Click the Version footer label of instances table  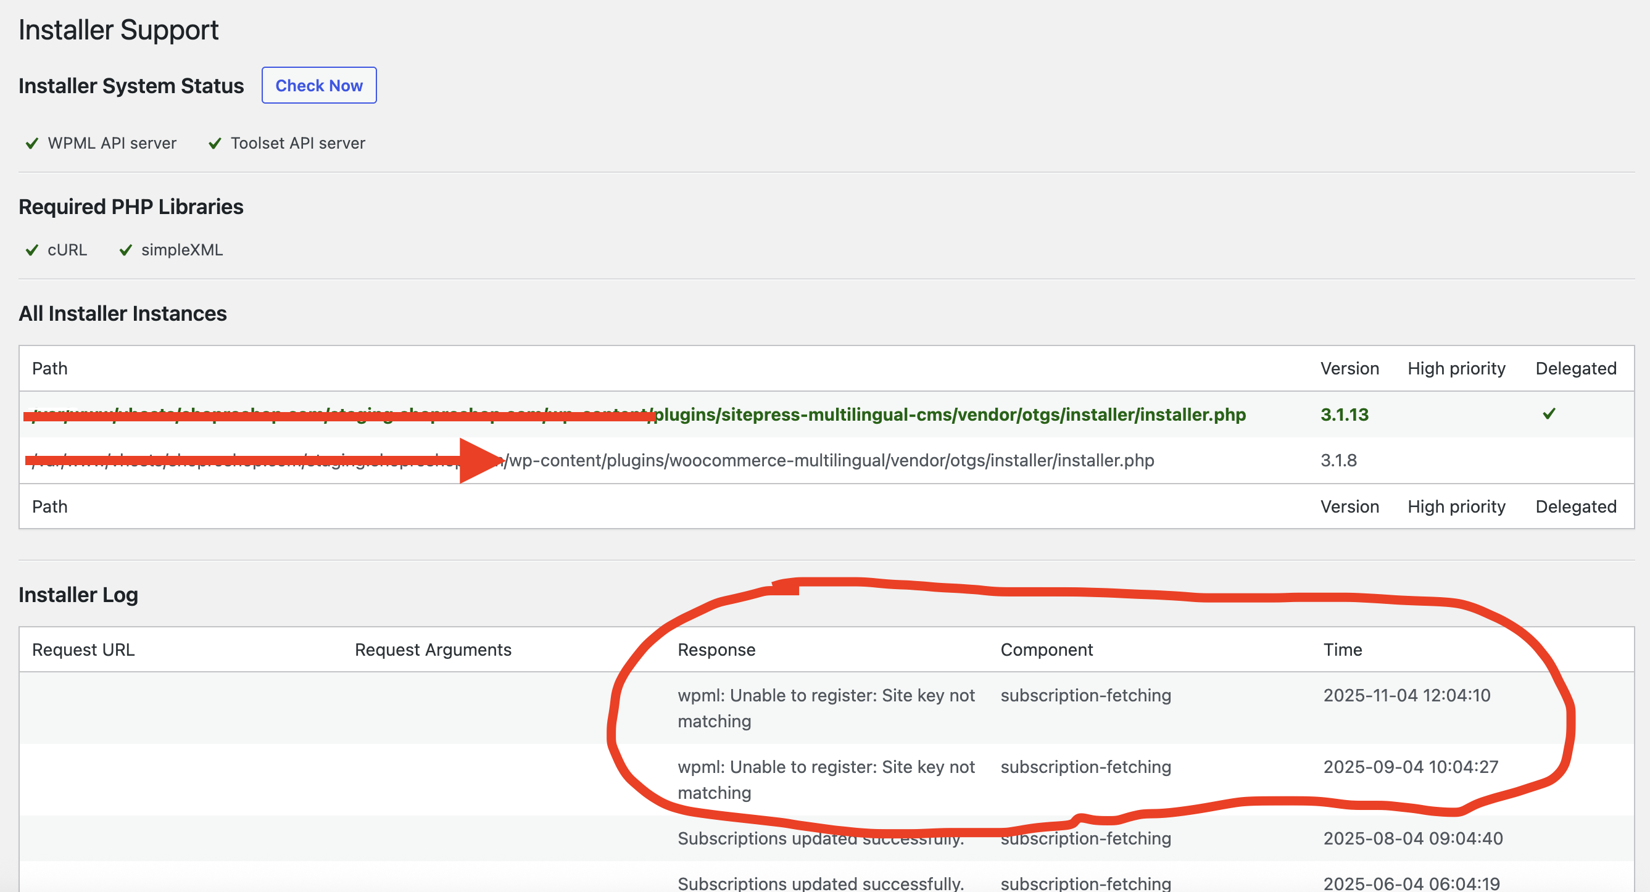[x=1349, y=507]
